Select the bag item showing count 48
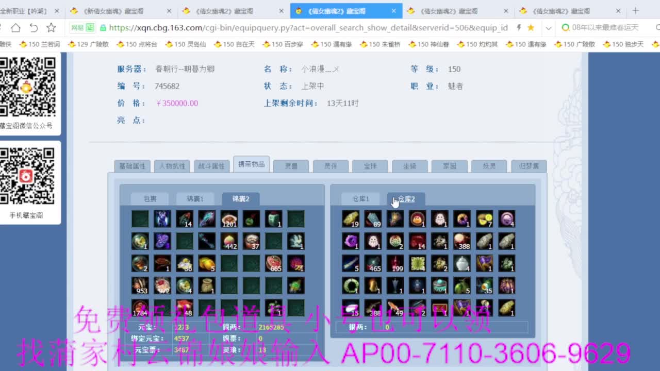Image resolution: width=660 pixels, height=371 pixels. point(185,308)
